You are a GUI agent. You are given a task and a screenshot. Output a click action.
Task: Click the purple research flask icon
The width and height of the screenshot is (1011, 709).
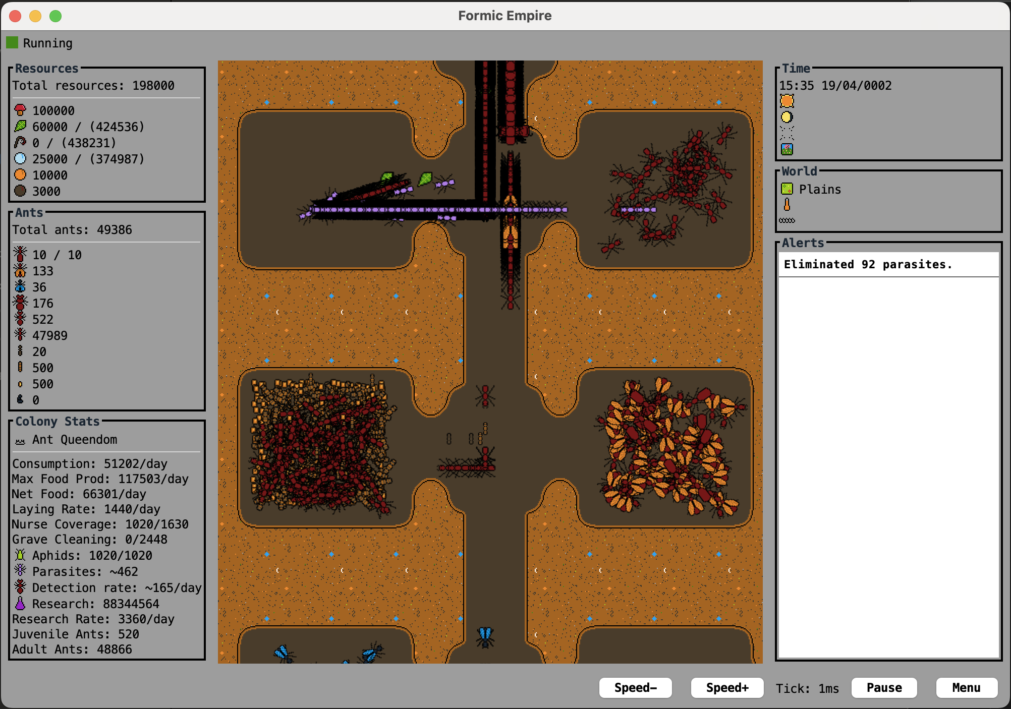20,603
